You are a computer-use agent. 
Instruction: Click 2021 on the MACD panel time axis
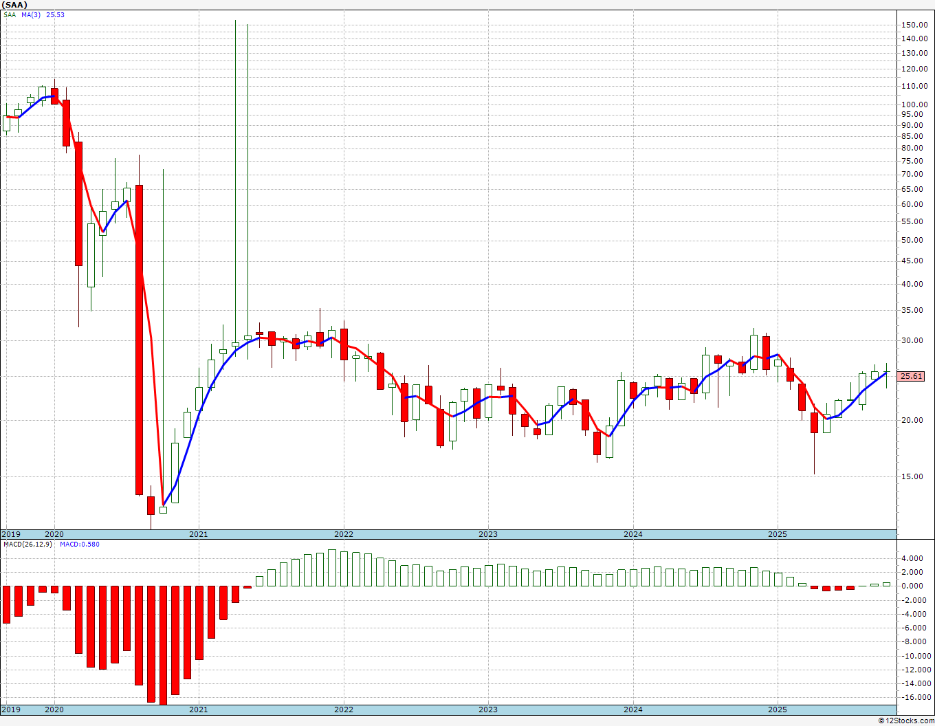pos(199,709)
